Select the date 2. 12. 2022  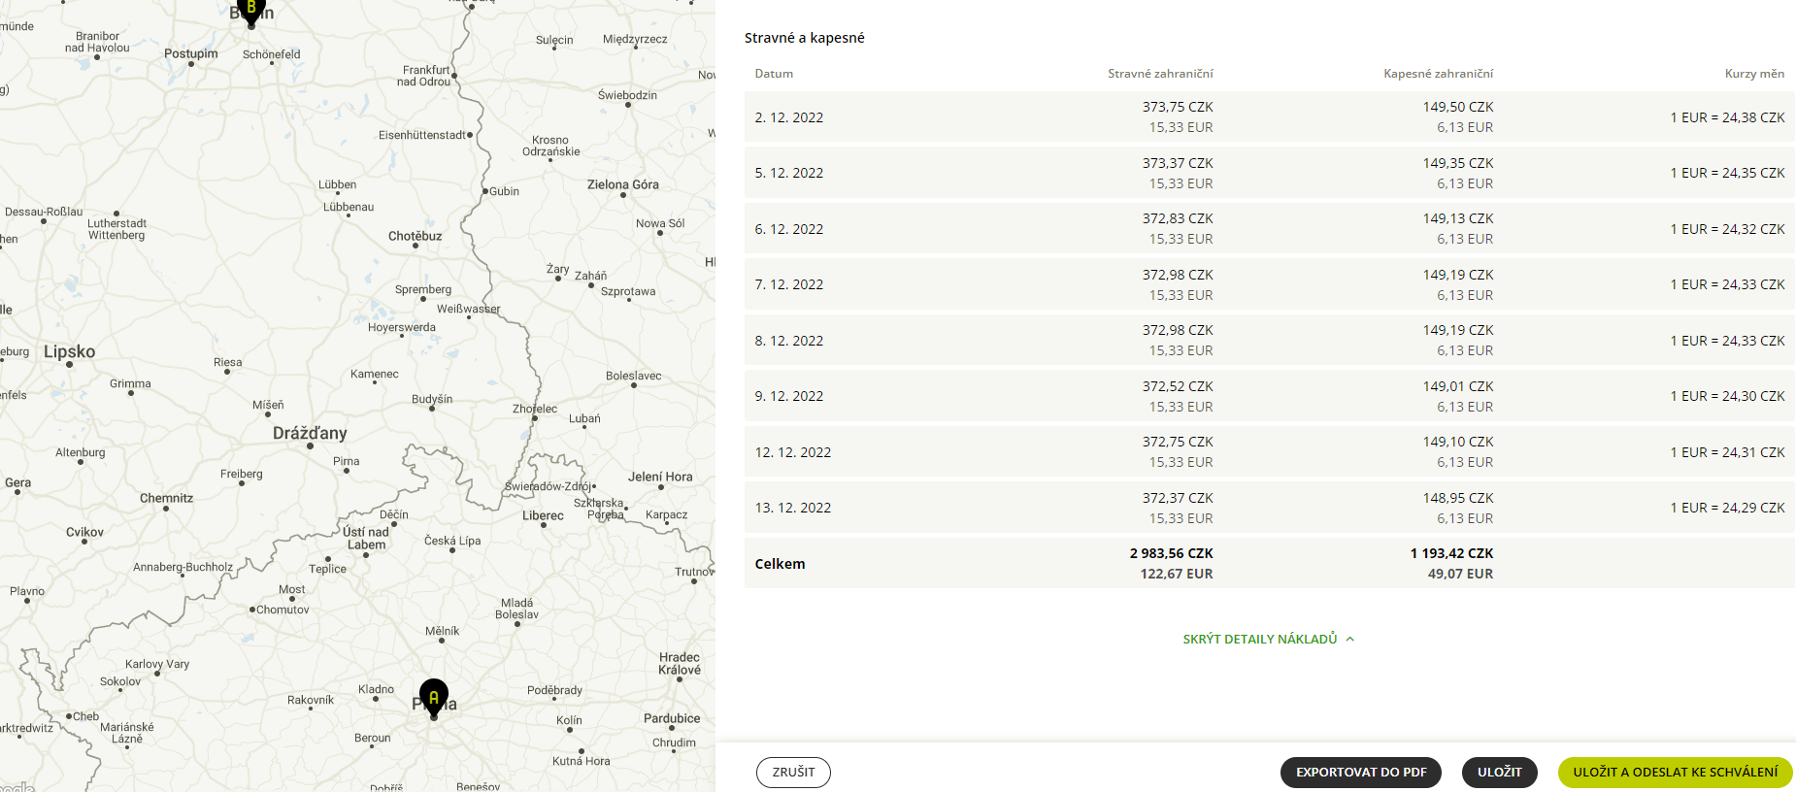(x=789, y=117)
